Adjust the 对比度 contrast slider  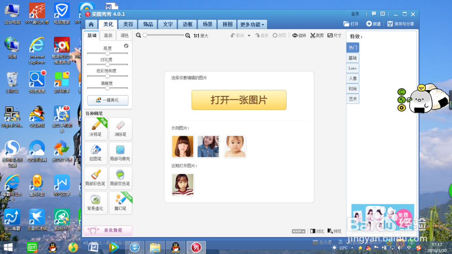click(x=108, y=65)
